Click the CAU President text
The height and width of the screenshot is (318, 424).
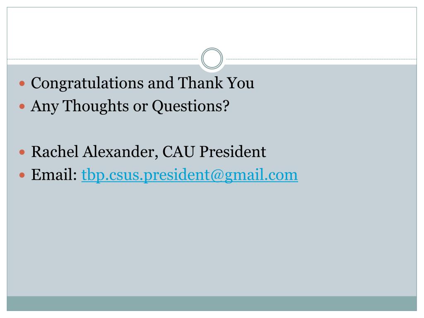[x=214, y=152]
